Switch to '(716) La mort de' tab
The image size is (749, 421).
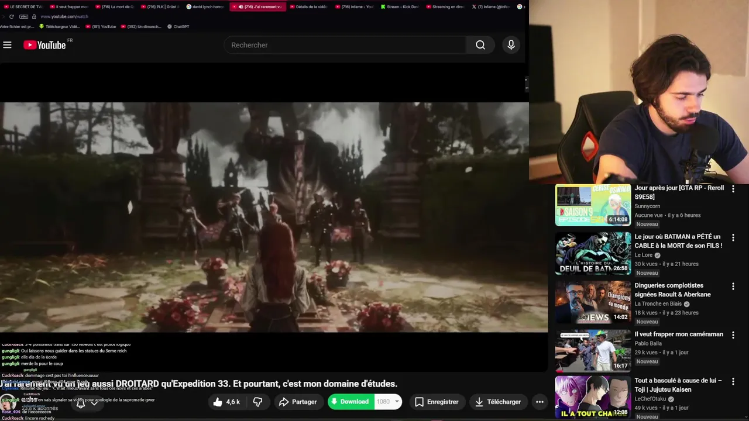click(x=115, y=6)
